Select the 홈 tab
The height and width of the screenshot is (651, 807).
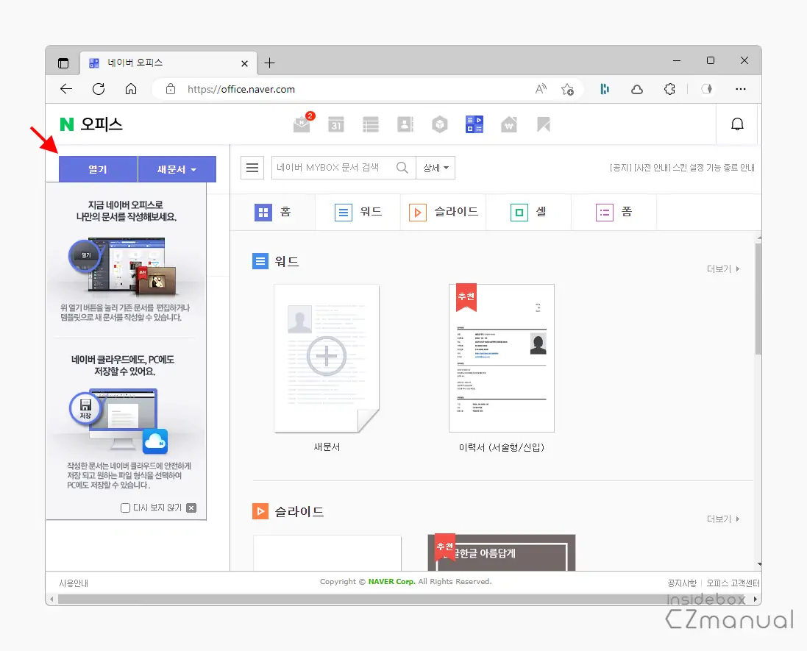pyautogui.click(x=273, y=212)
